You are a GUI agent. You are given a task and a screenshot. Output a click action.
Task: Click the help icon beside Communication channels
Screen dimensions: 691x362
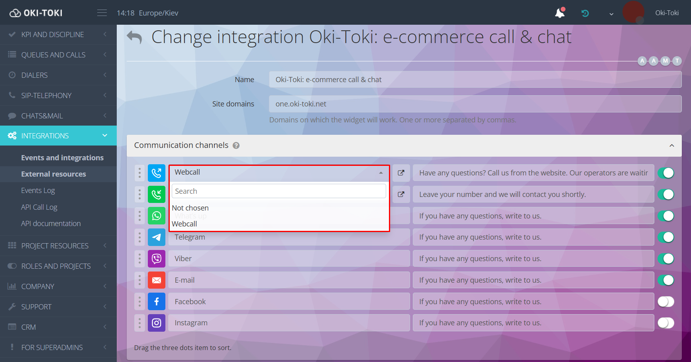pyautogui.click(x=236, y=145)
